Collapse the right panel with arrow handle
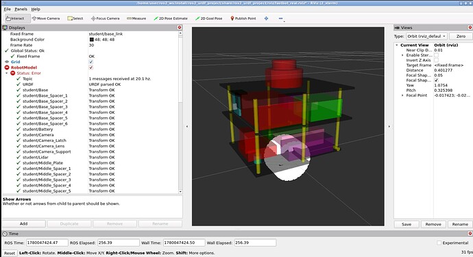473x257 pixels. [x=389, y=126]
